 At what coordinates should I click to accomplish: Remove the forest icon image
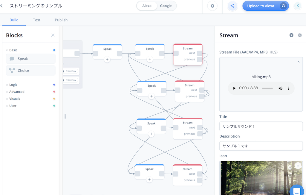pos(298,166)
